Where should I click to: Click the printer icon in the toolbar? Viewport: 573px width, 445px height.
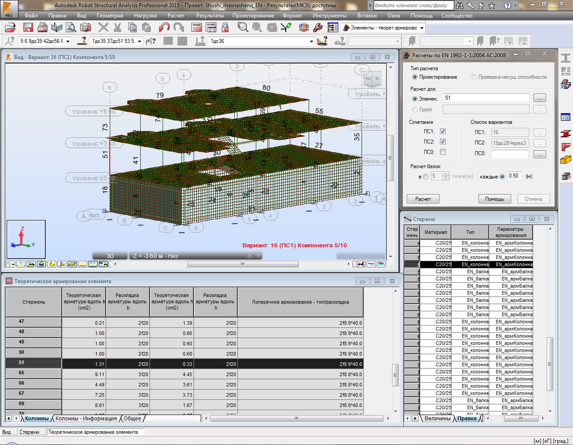43,27
